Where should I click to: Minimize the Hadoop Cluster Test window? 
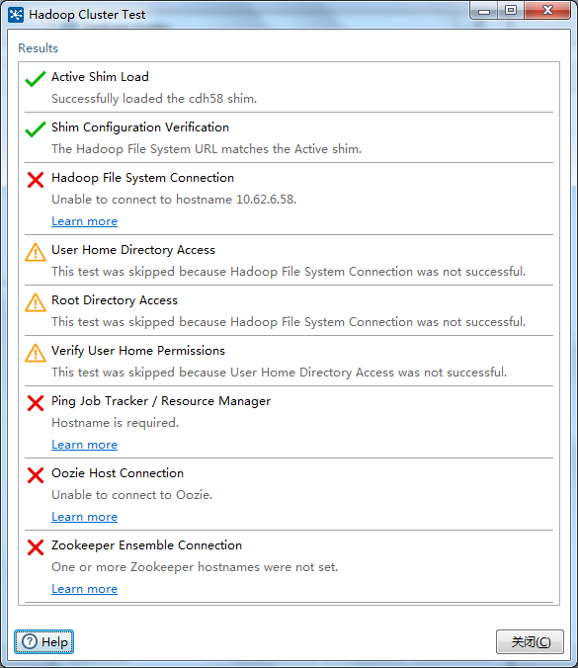tap(484, 10)
